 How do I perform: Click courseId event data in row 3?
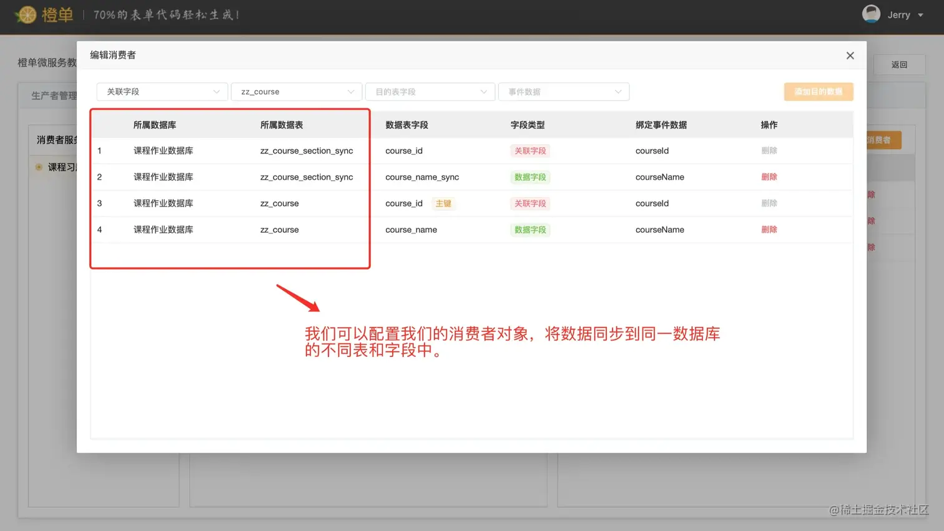652,203
